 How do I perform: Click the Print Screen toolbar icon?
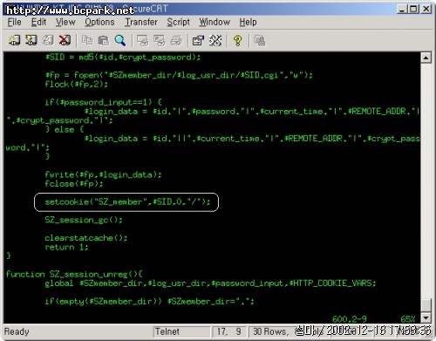(x=142, y=40)
